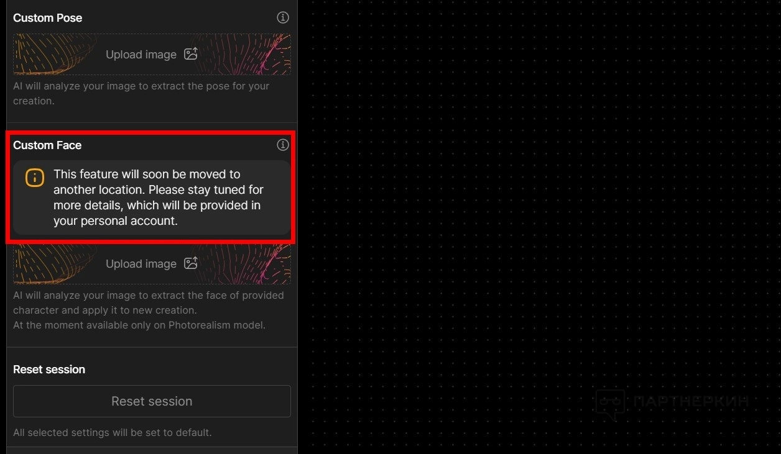
Task: Click the Custom Pose 'extract the pose' description
Action: tap(141, 93)
